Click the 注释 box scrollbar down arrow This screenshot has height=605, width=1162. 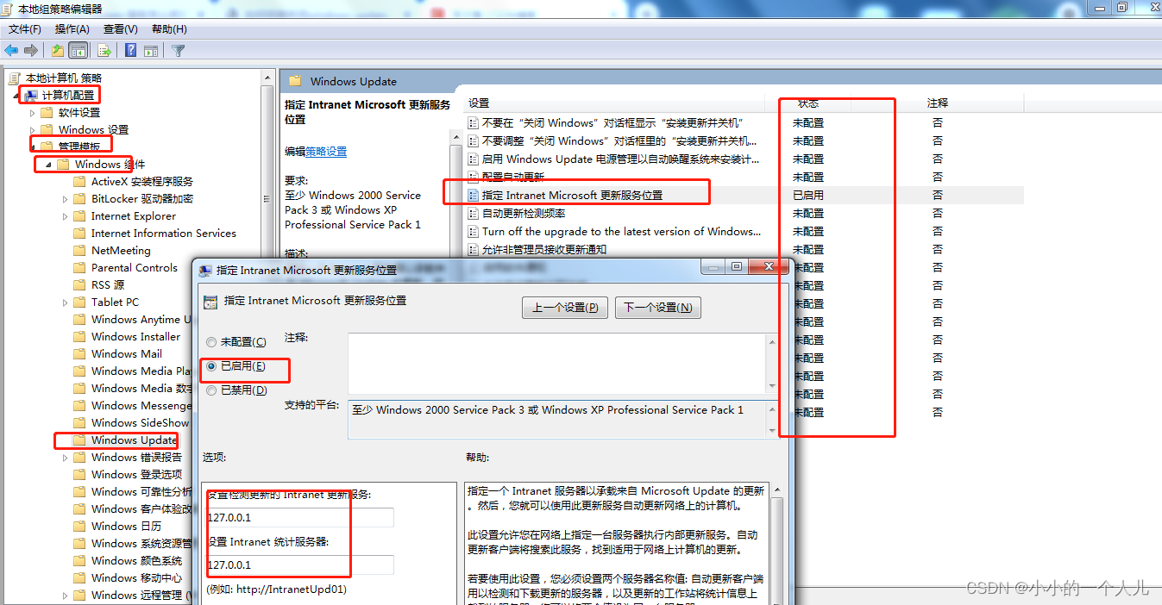(x=772, y=386)
